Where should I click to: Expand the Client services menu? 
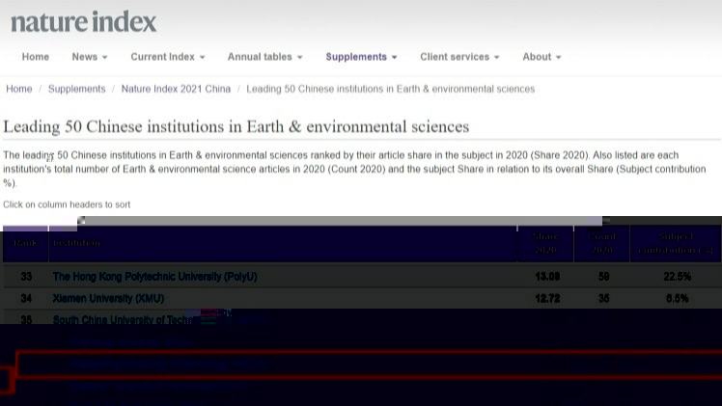pyautogui.click(x=460, y=57)
